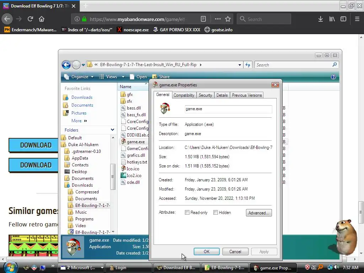Show hidden quick launch items chevron
Screen dimensions: 364x273
[x=53, y=266]
